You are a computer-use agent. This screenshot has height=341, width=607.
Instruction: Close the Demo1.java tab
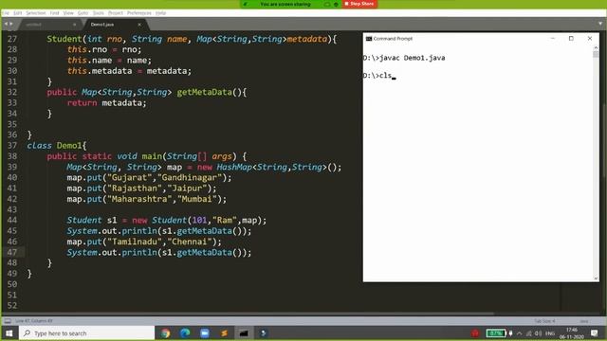[x=139, y=25]
